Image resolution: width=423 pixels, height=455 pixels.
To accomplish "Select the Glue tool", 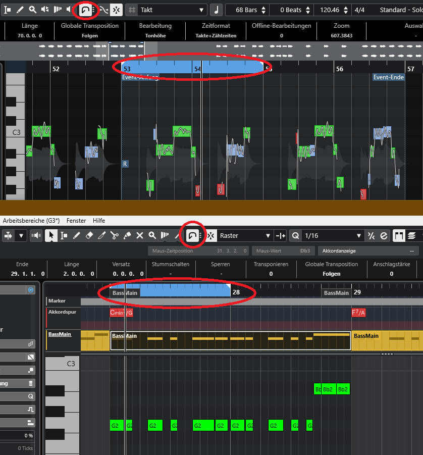I will [128, 235].
